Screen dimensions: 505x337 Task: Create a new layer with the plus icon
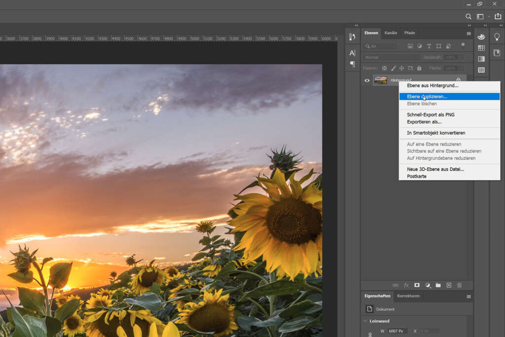click(x=449, y=285)
